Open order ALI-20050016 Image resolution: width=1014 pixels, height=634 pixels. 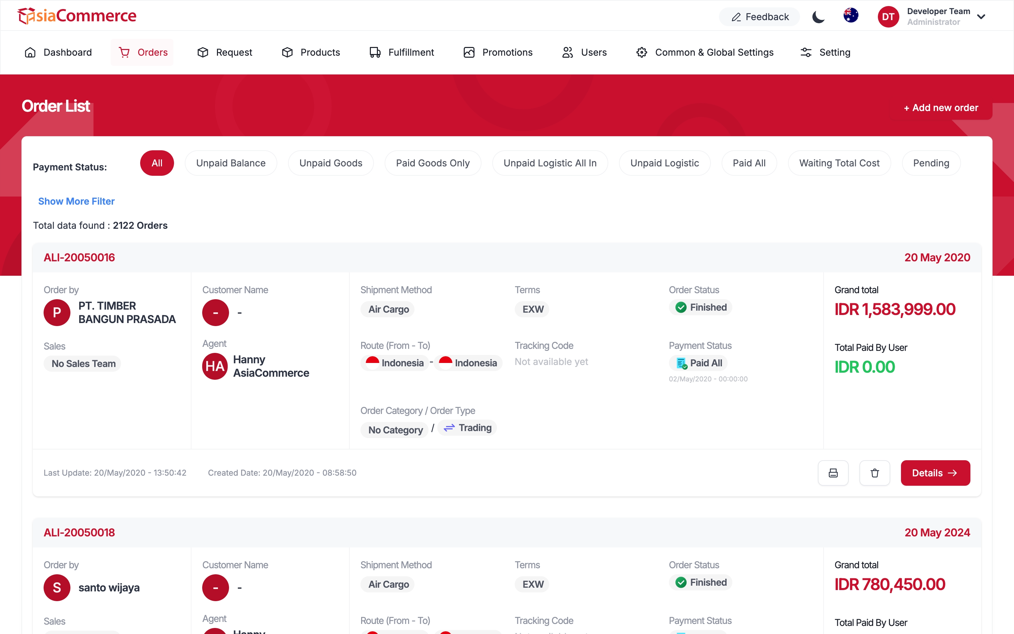[79, 258]
